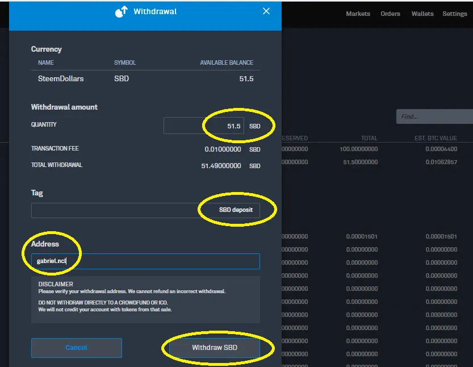Click the Address field with gabriel.ncl
Image resolution: width=473 pixels, height=367 pixels.
tap(145, 261)
